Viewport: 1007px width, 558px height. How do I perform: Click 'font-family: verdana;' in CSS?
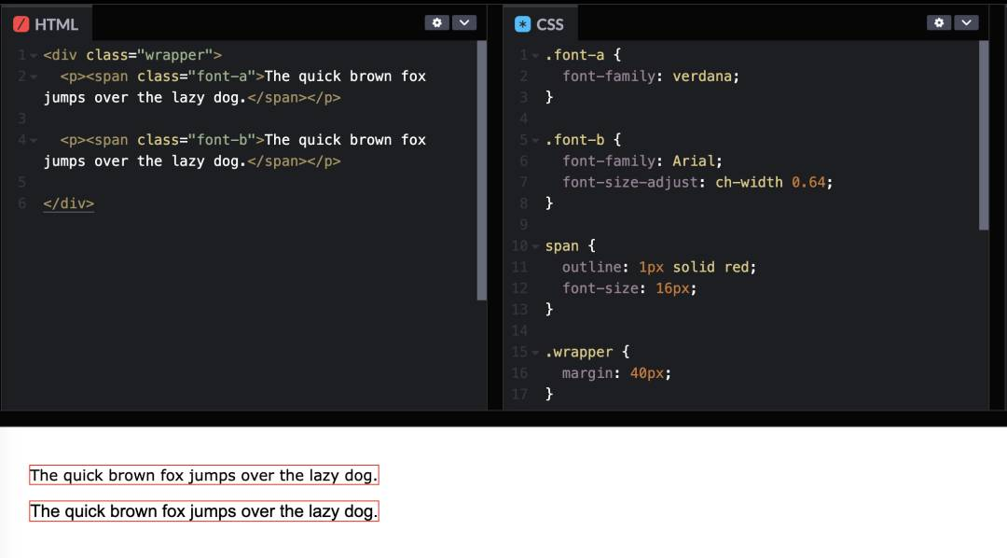tap(651, 77)
